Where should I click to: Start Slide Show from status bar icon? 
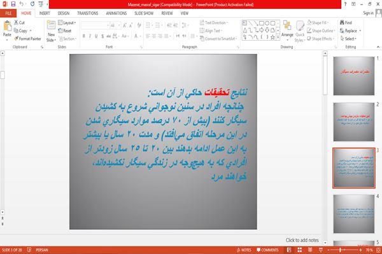[321, 250]
